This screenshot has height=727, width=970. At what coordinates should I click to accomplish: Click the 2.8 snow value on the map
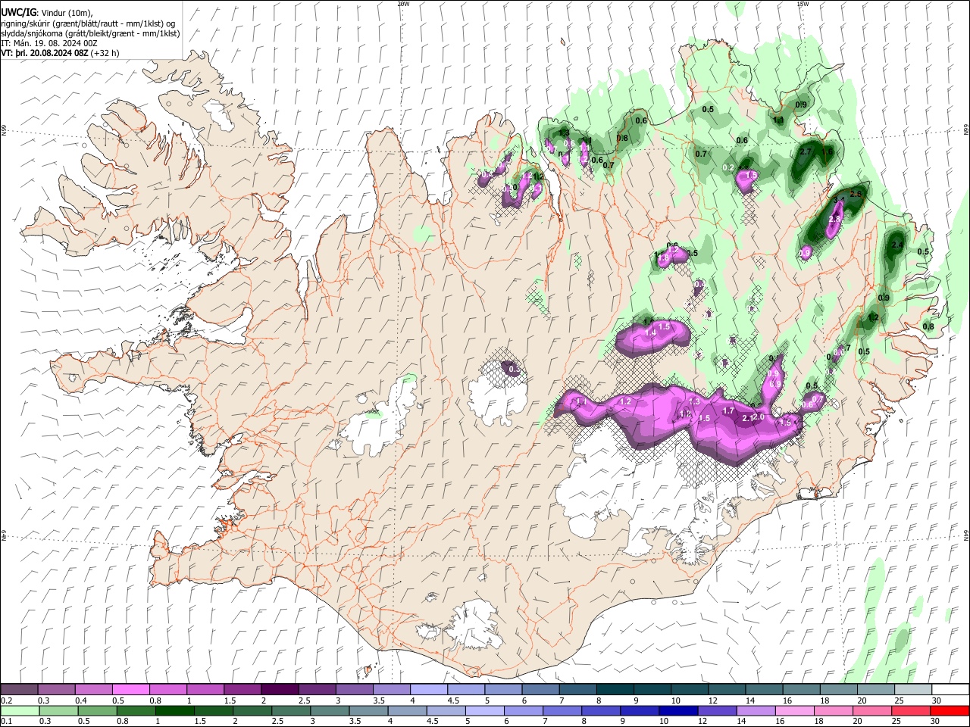(x=835, y=219)
